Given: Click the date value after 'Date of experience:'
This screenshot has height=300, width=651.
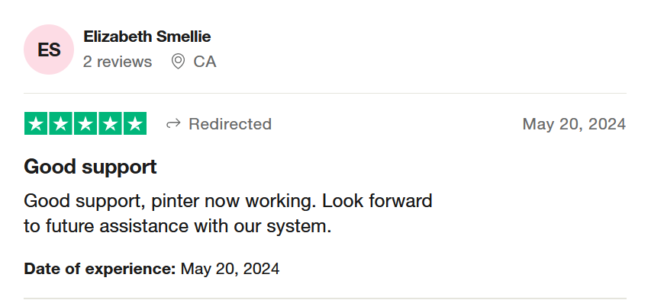Looking at the screenshot, I should (230, 269).
